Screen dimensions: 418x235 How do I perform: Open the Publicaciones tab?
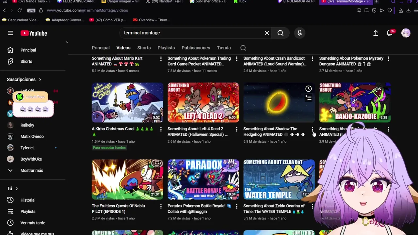196,48
